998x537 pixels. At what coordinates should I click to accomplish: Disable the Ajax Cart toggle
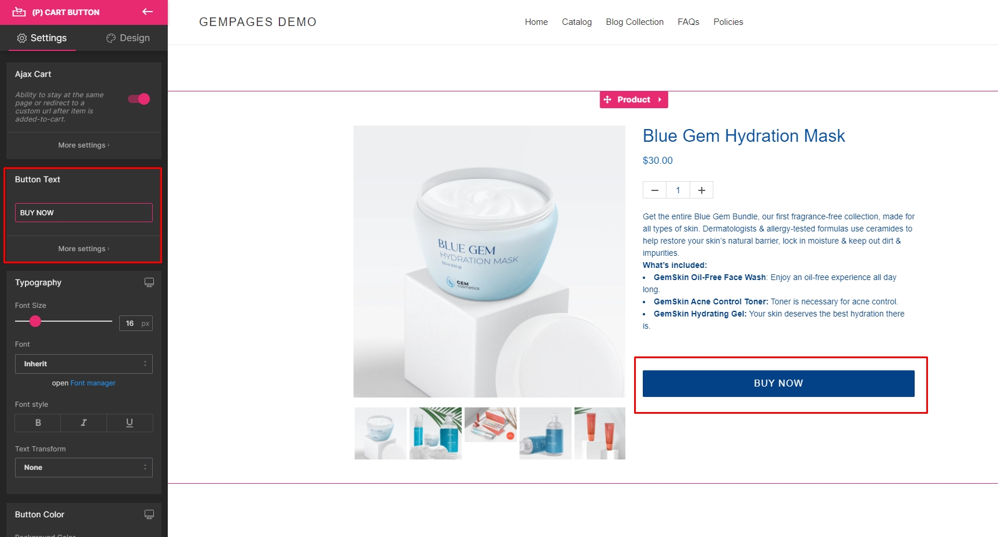[x=139, y=99]
